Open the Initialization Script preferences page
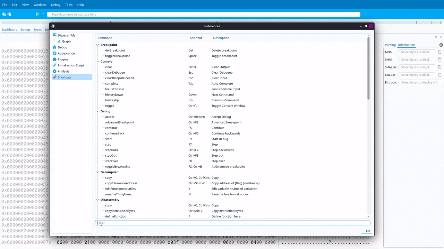 [71, 65]
